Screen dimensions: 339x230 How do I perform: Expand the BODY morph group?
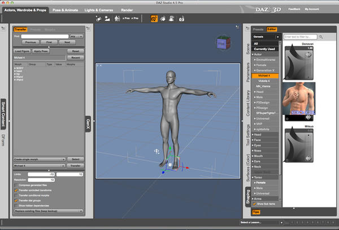(15, 68)
